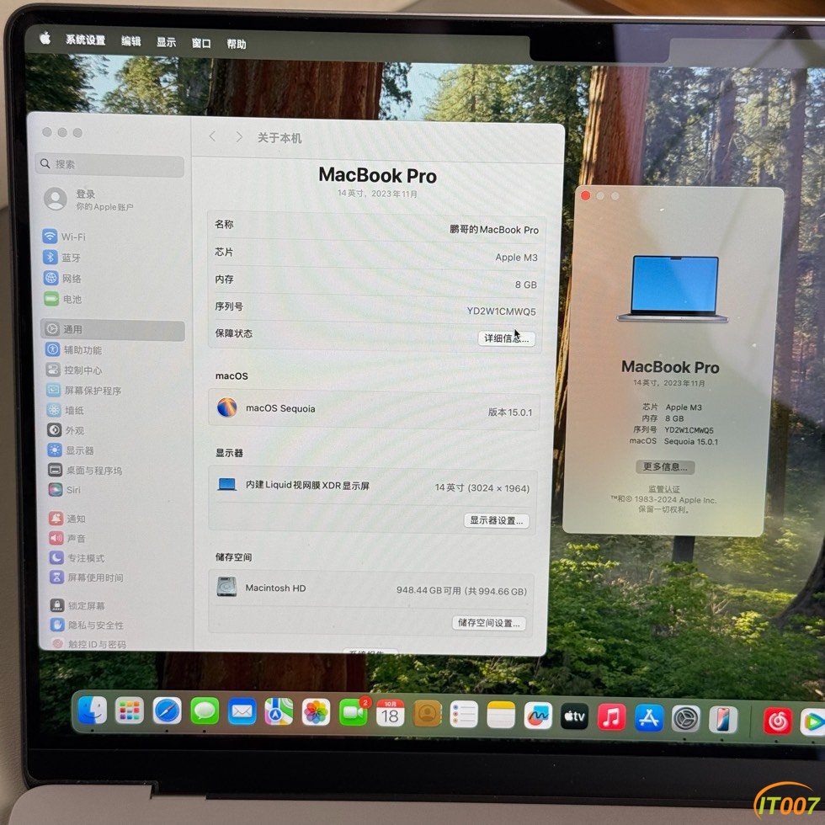
Task: Open Messages app in Dock
Action: (205, 711)
